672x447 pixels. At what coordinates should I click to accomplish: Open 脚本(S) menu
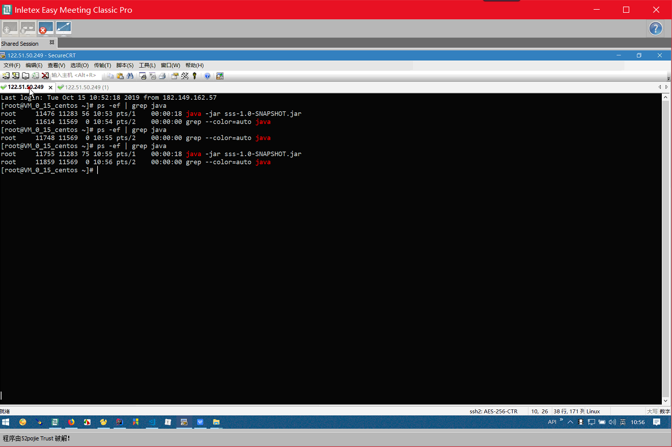click(125, 65)
